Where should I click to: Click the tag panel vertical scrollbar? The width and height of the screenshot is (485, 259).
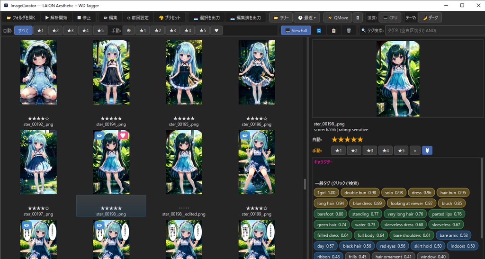coord(482,198)
